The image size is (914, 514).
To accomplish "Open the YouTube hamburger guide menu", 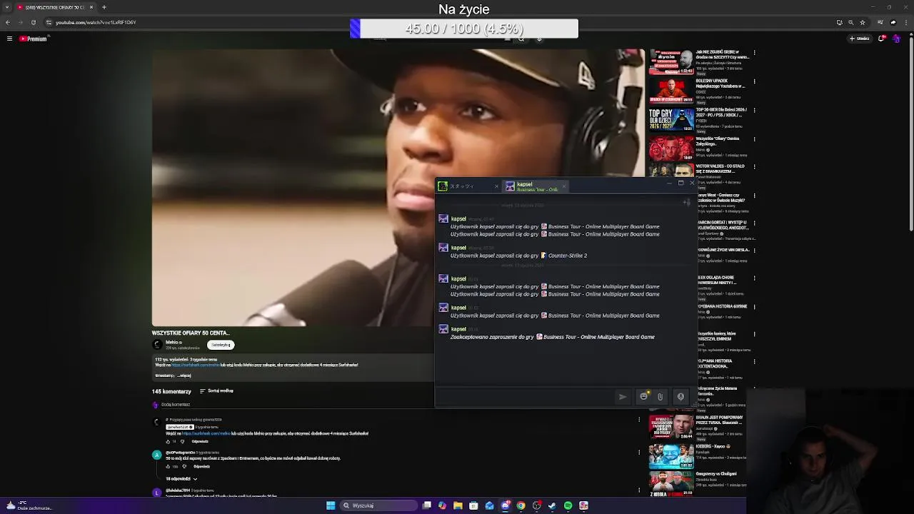I will click(9, 39).
